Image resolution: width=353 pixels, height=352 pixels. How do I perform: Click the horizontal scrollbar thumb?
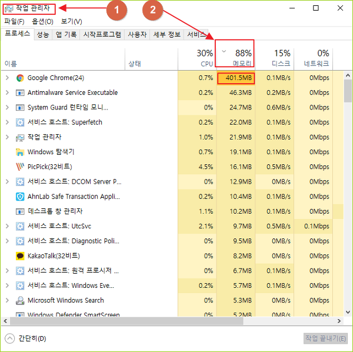pos(126,321)
